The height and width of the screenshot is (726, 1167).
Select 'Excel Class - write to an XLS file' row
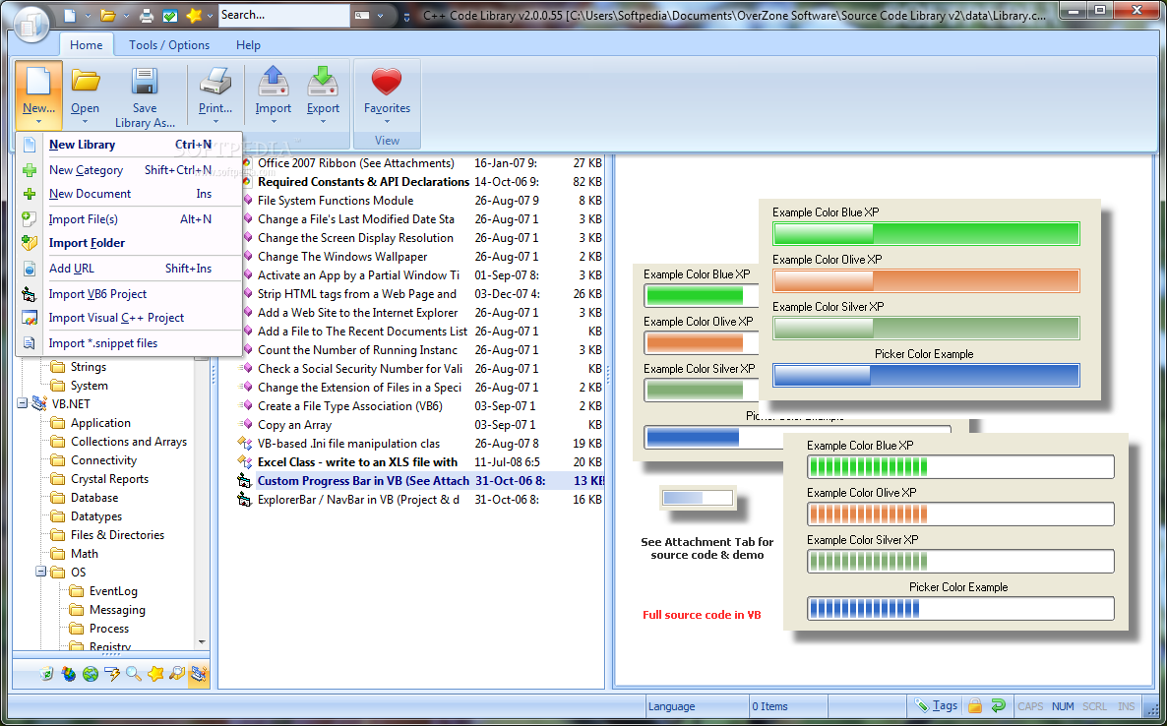coord(419,462)
